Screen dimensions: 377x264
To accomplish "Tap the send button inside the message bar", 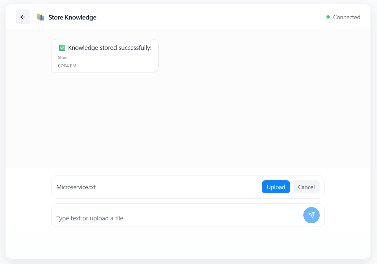I will pyautogui.click(x=311, y=215).
